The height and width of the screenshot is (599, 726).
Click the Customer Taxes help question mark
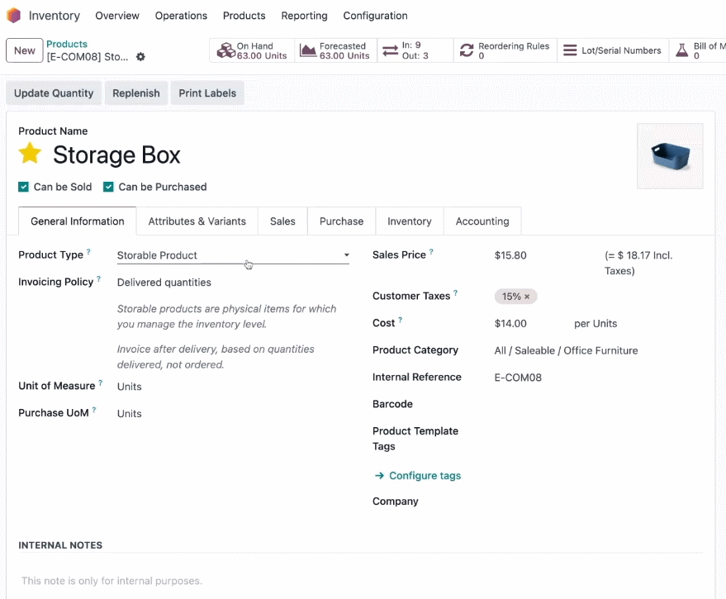pyautogui.click(x=455, y=292)
